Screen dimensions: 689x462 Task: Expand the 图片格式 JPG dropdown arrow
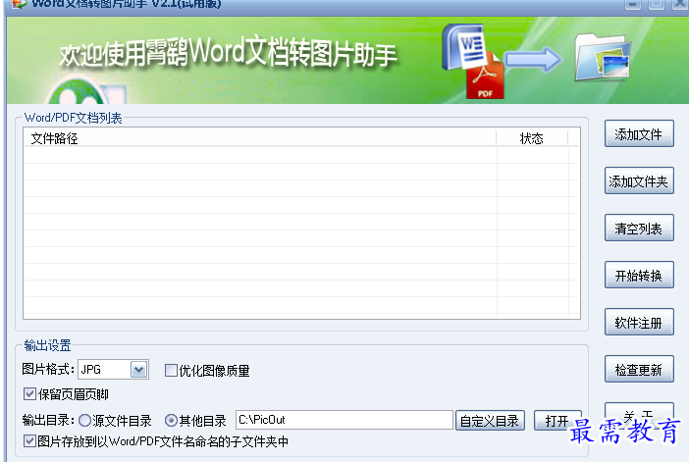[x=138, y=370]
